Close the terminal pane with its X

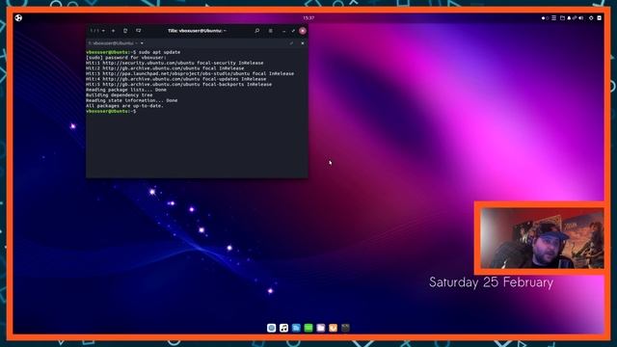(x=303, y=43)
